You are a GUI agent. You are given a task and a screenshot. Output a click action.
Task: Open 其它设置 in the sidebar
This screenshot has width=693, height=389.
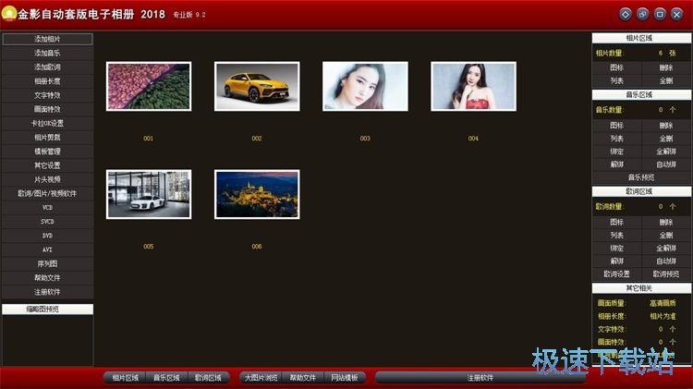(47, 165)
